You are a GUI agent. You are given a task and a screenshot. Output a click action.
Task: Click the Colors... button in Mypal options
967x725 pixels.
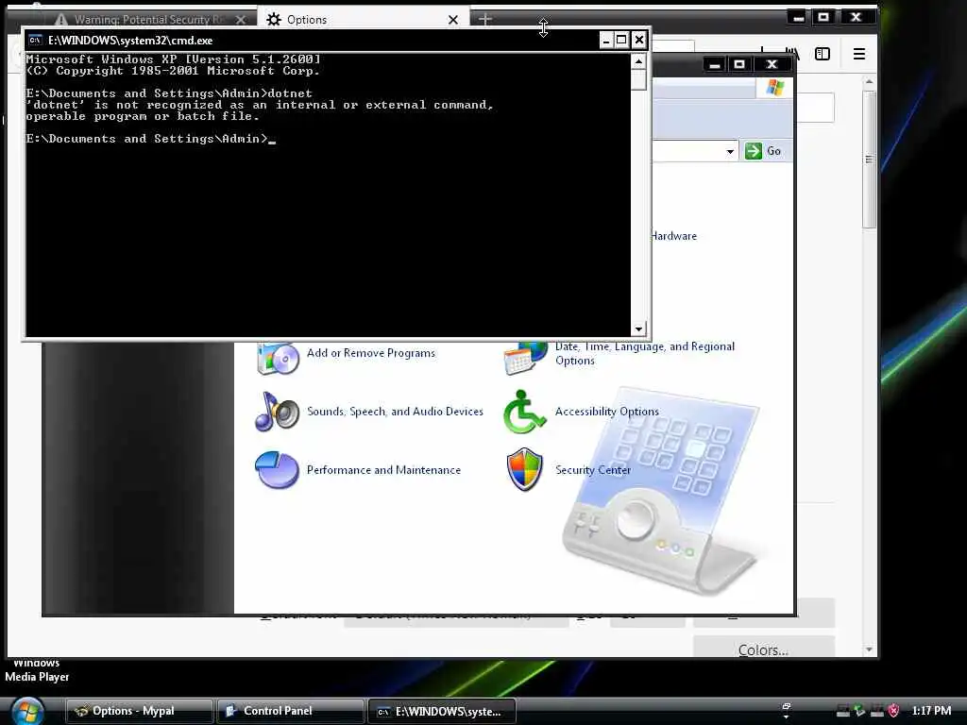click(763, 649)
